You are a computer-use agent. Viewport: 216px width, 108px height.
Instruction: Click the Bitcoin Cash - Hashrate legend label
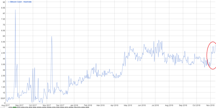[x=20, y=2]
